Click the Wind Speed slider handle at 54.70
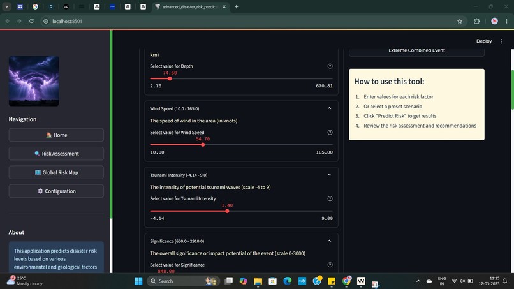The width and height of the screenshot is (514, 289). point(203,145)
